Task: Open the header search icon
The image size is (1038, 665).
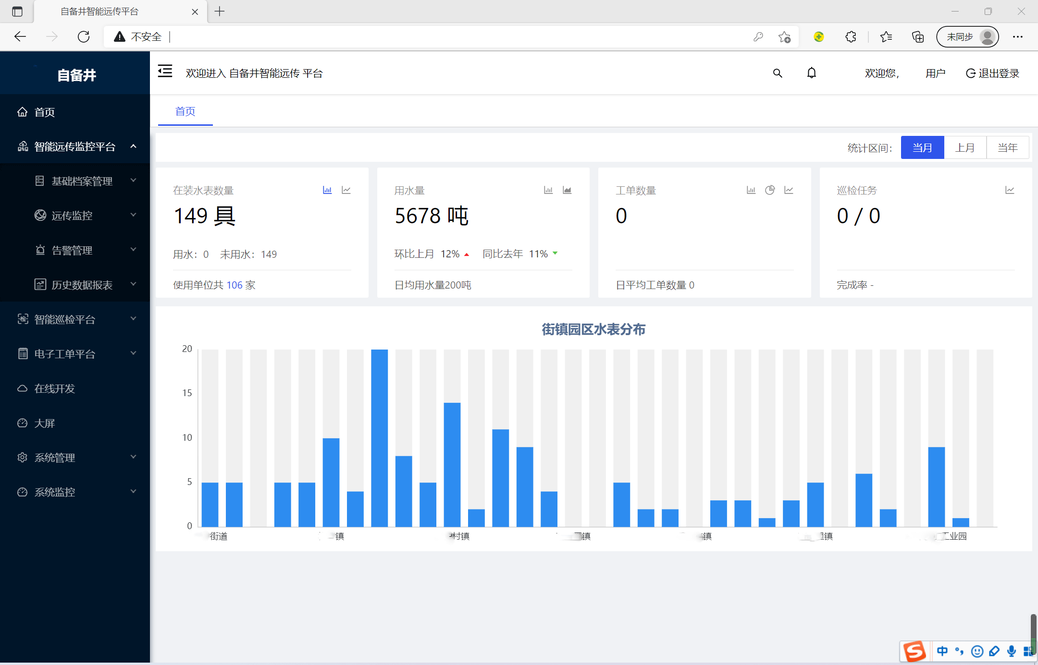Action: (777, 73)
